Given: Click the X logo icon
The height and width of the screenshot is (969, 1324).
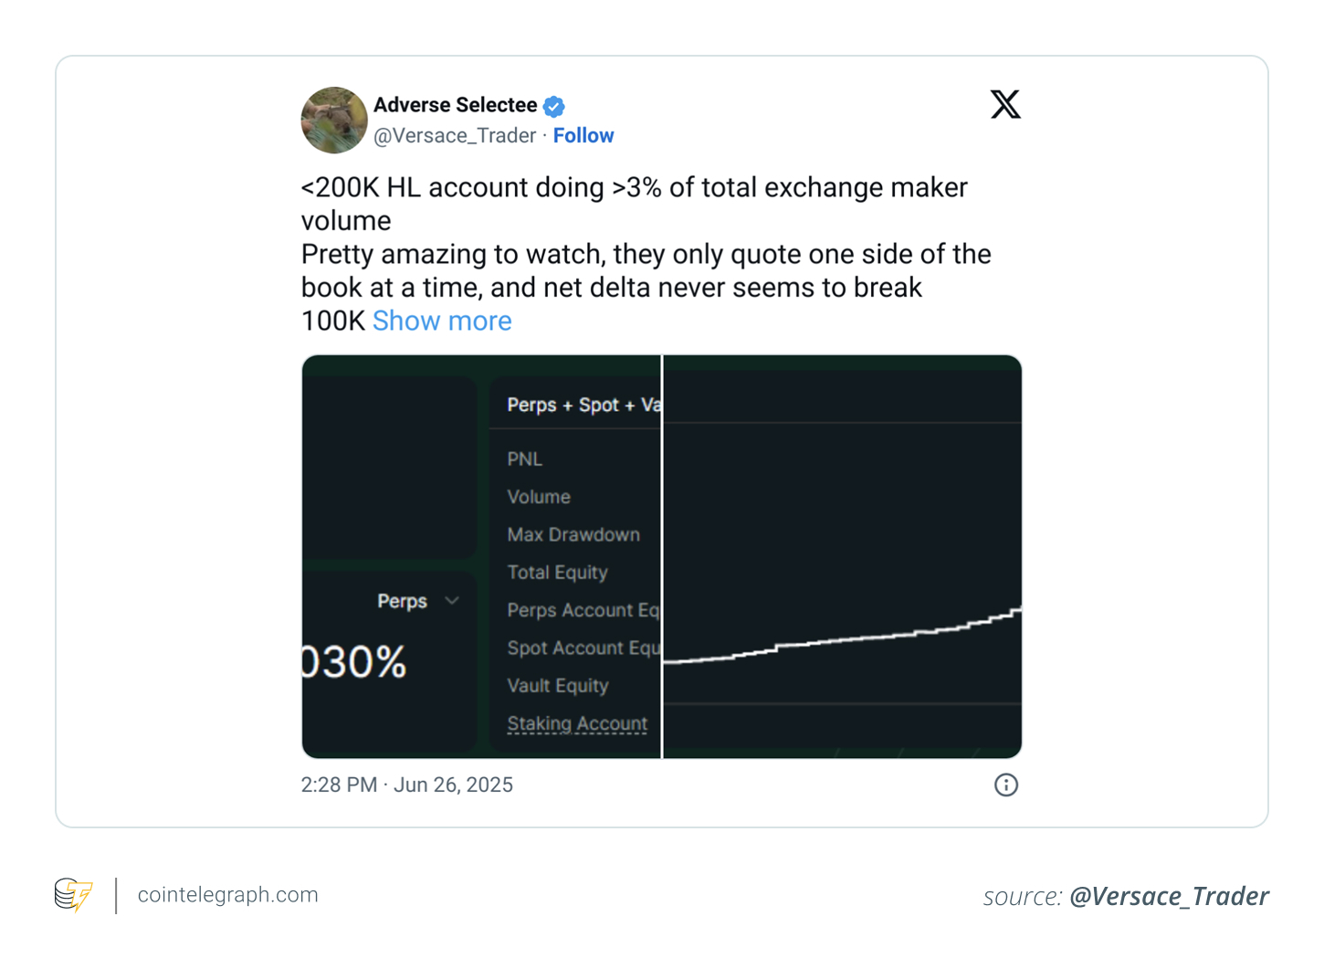Looking at the screenshot, I should (x=1005, y=104).
